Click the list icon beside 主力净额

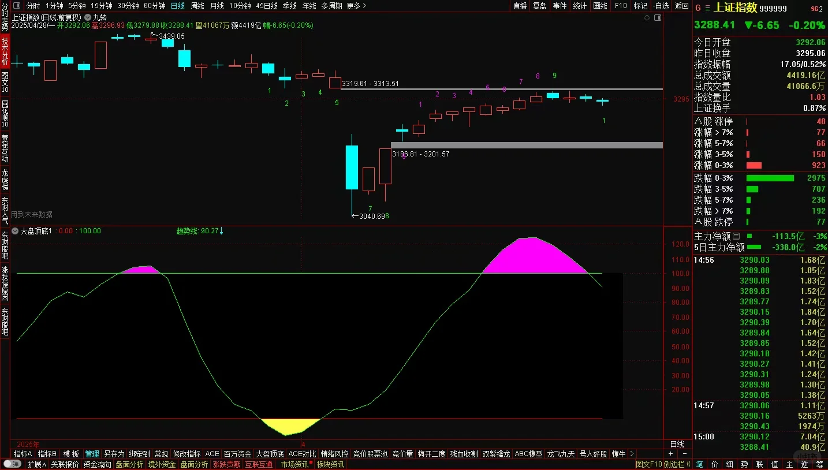pyautogui.click(x=736, y=236)
